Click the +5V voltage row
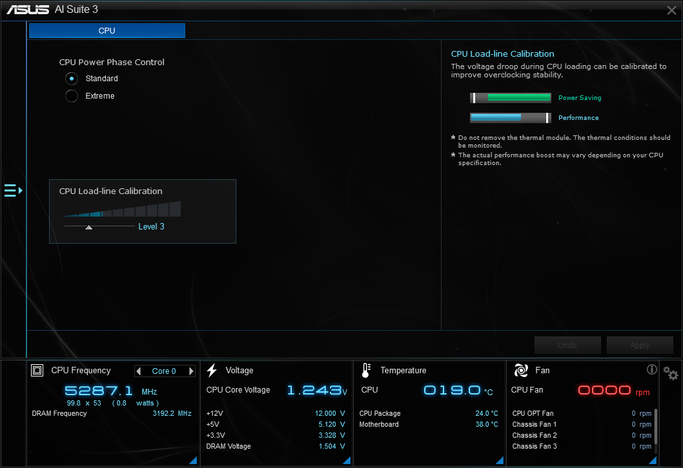The image size is (683, 468). pos(275,425)
